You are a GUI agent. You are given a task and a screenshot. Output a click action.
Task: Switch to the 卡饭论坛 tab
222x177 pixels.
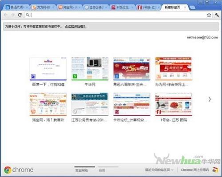pyautogui.click(x=122, y=7)
